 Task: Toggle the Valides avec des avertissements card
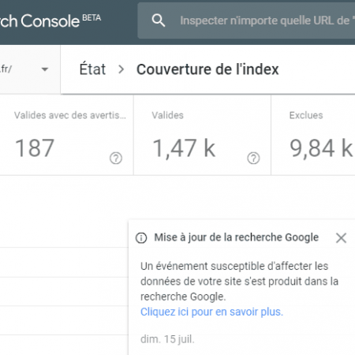(66, 135)
